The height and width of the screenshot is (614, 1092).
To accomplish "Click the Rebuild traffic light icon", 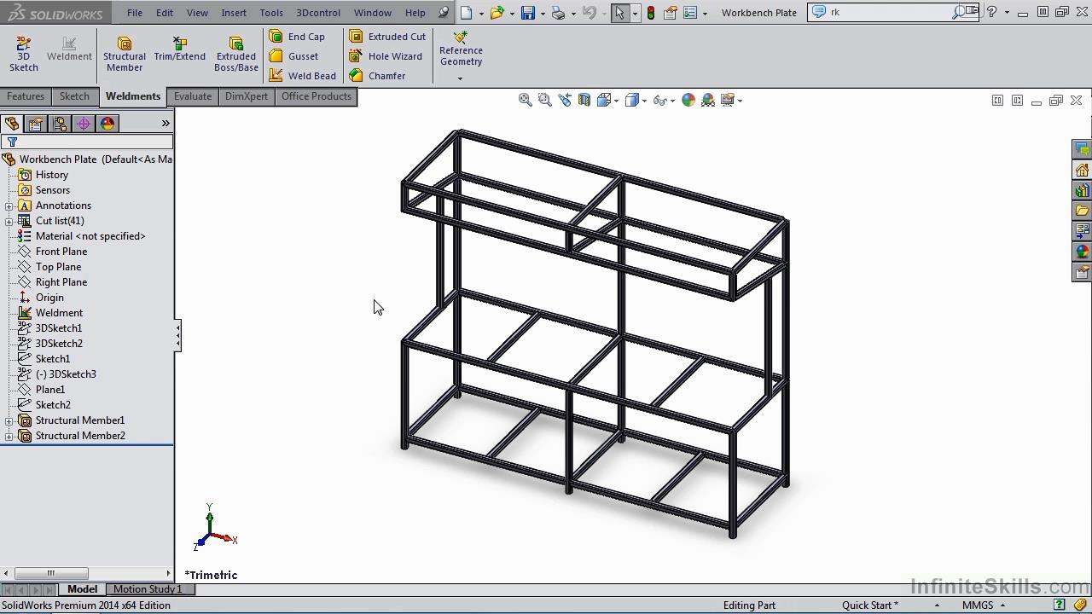I will 651,13.
